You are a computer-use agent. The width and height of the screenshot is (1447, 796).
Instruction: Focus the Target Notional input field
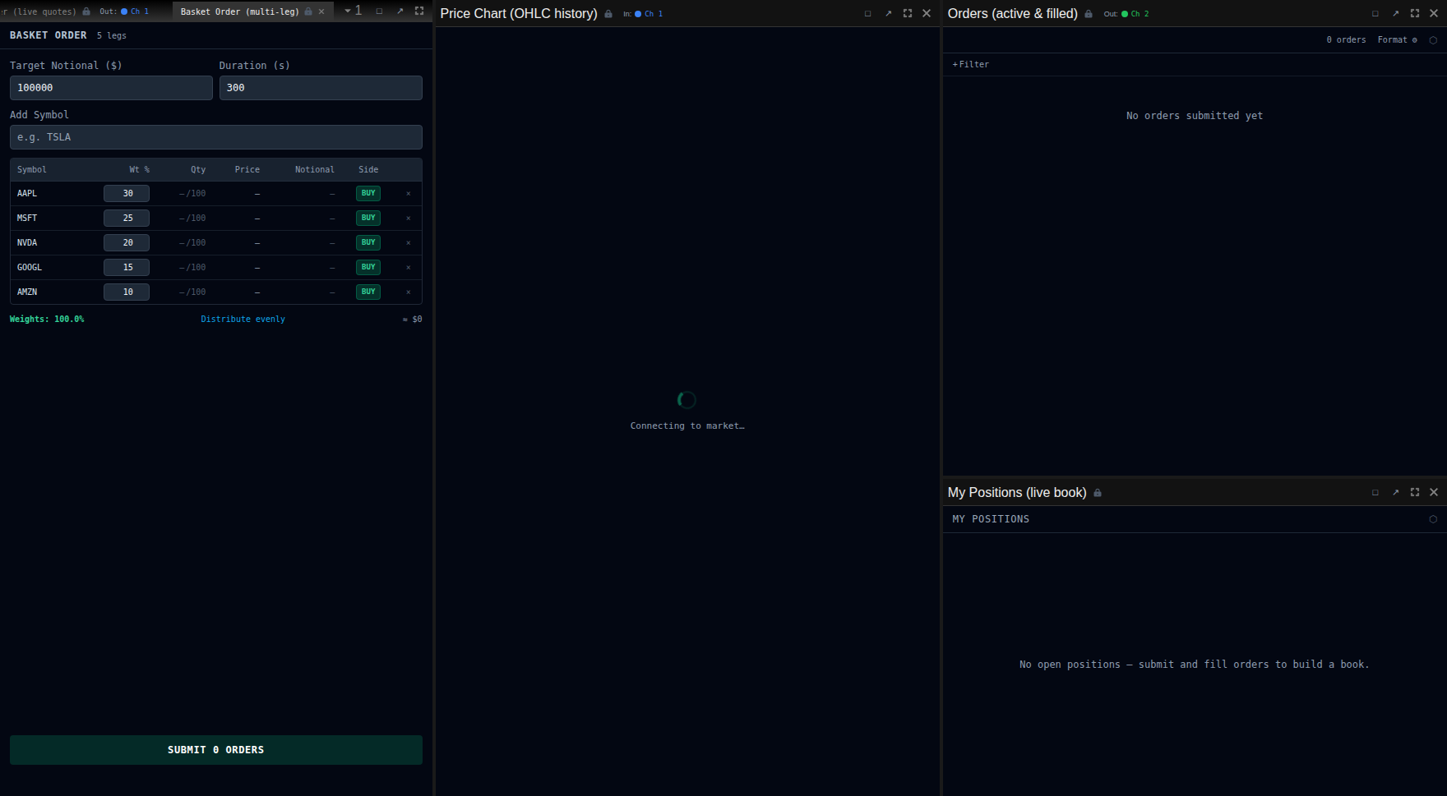coord(111,88)
